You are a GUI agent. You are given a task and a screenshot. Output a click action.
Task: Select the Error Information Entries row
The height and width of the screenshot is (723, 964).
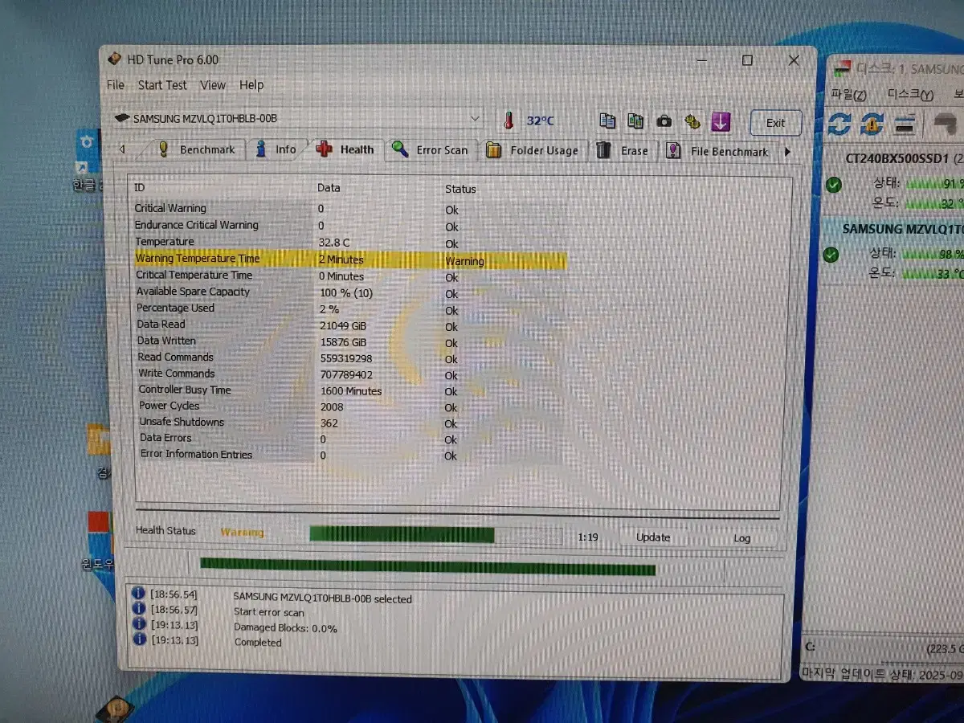(350, 455)
